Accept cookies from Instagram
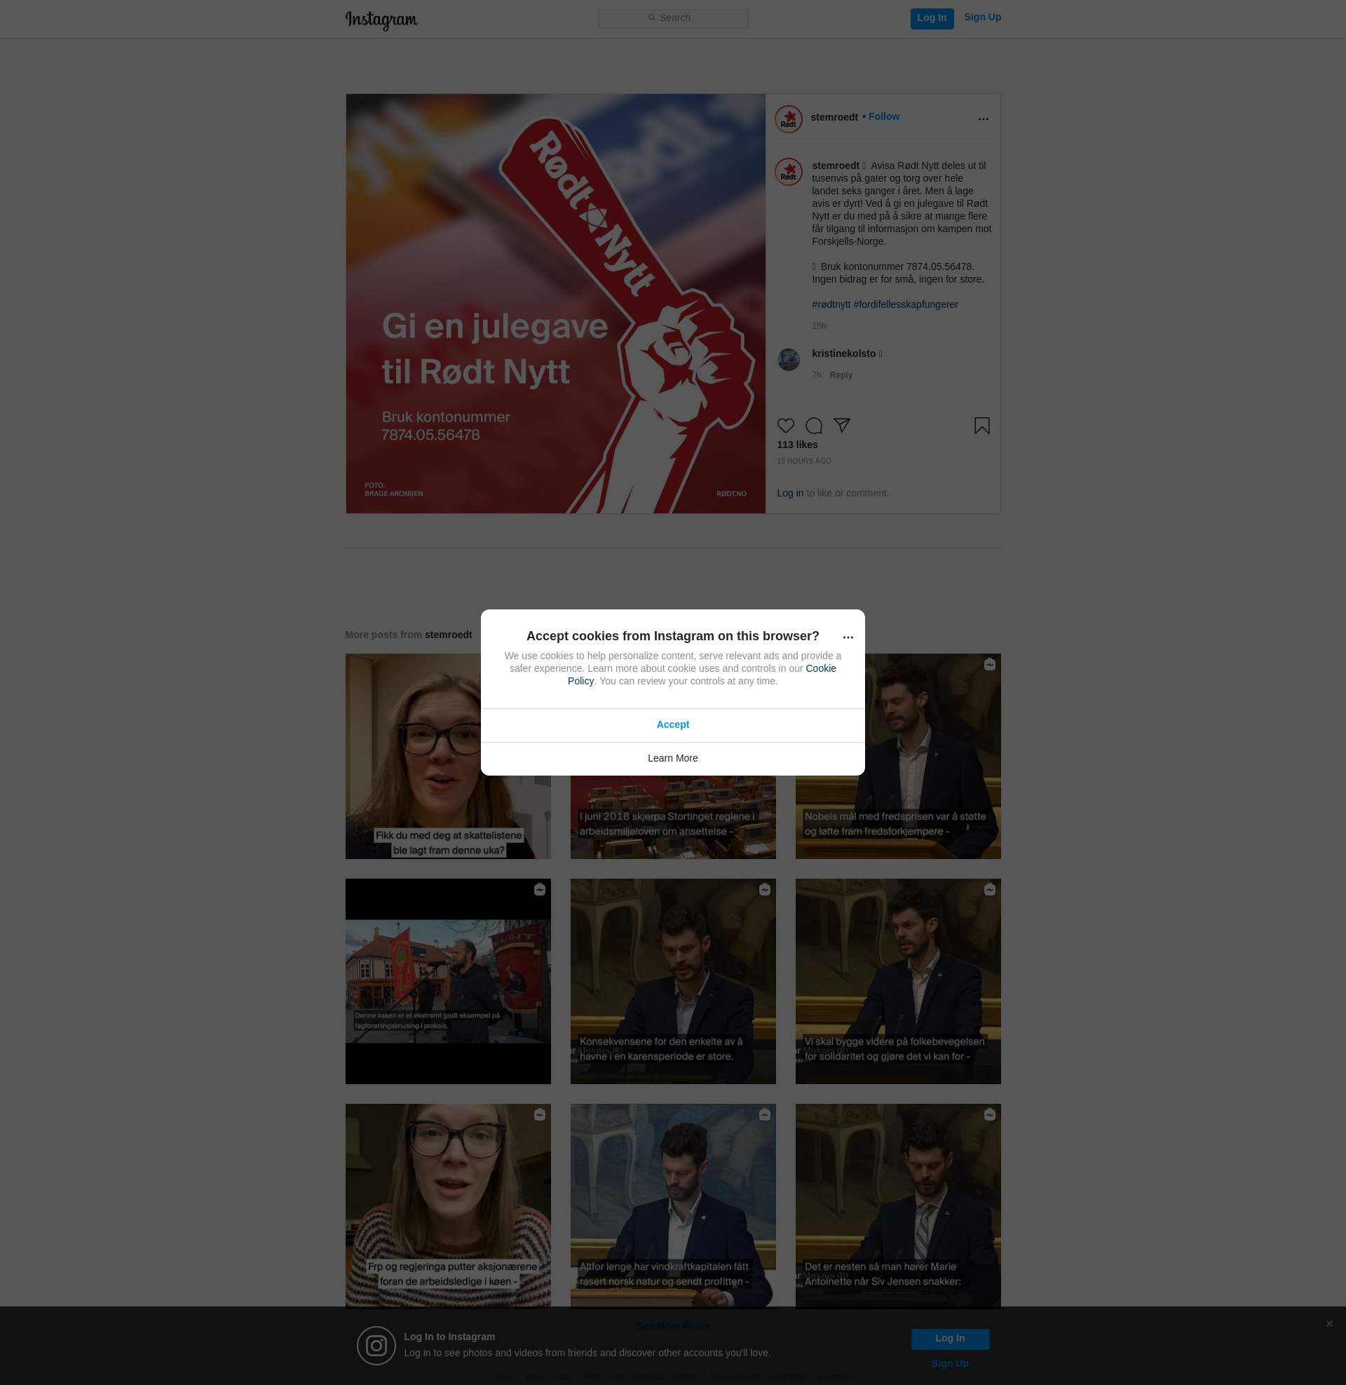Viewport: 1346px width, 1385px height. point(672,724)
